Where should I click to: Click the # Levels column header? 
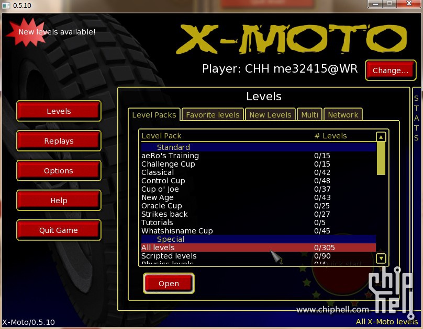point(330,136)
